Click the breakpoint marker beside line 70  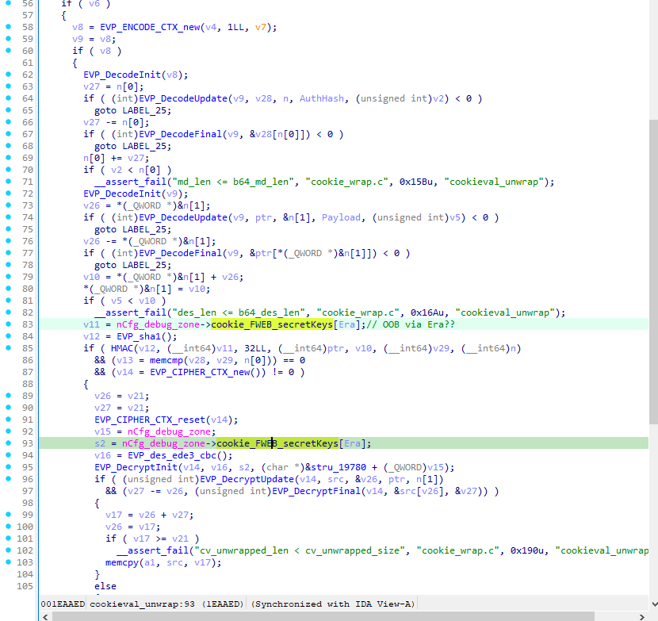point(8,169)
